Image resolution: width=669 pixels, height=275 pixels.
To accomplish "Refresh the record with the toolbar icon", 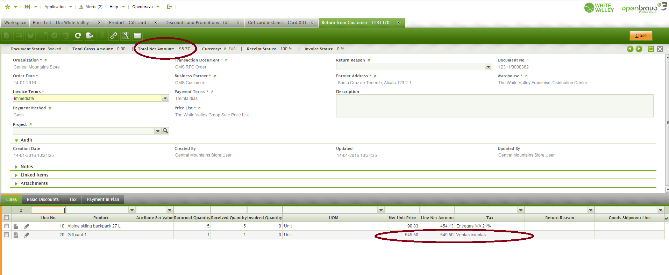I will [x=78, y=36].
